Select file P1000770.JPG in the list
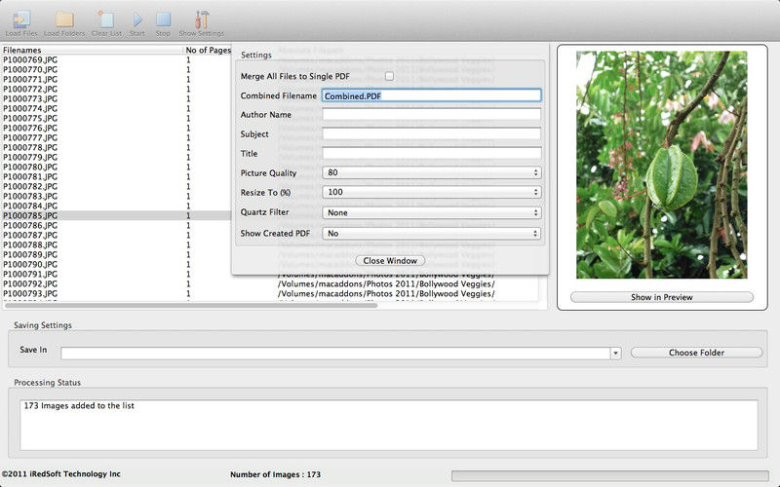The height and width of the screenshot is (487, 780). tap(30, 69)
